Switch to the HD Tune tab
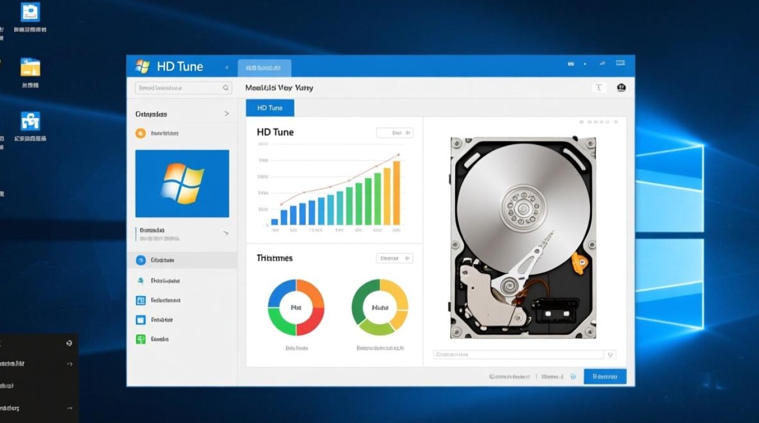This screenshot has height=423, width=759. [x=269, y=107]
